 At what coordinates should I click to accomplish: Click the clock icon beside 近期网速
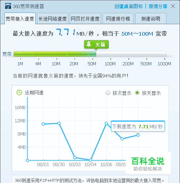click(19, 93)
